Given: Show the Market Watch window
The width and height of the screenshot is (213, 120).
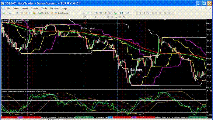Looking at the screenshot, I should (17, 13).
